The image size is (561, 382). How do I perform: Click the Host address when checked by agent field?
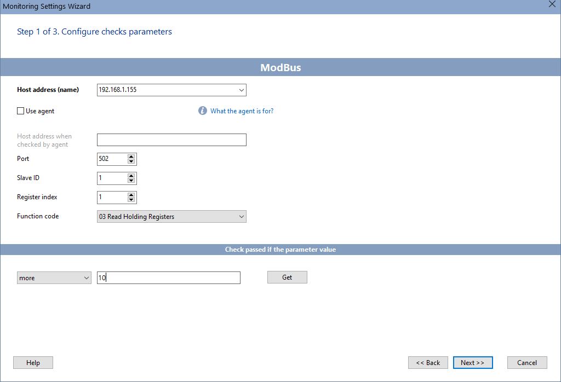click(171, 140)
